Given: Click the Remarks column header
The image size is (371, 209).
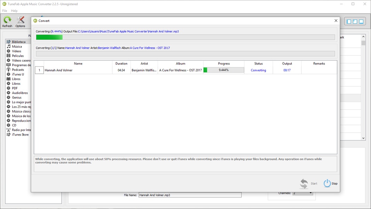Looking at the screenshot, I should (x=319, y=63).
